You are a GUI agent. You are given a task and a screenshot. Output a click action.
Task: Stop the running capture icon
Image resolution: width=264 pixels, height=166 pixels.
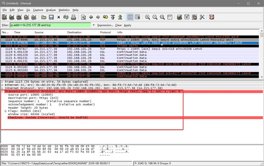click(x=27, y=17)
